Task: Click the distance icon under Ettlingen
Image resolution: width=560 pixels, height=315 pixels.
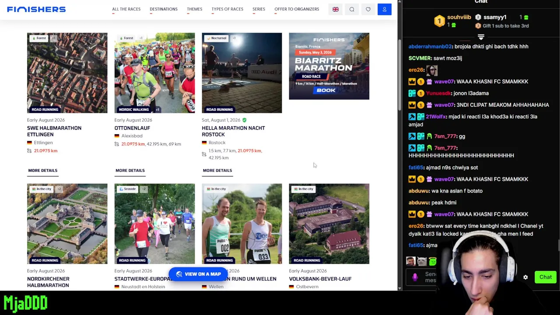Action: [x=29, y=151]
